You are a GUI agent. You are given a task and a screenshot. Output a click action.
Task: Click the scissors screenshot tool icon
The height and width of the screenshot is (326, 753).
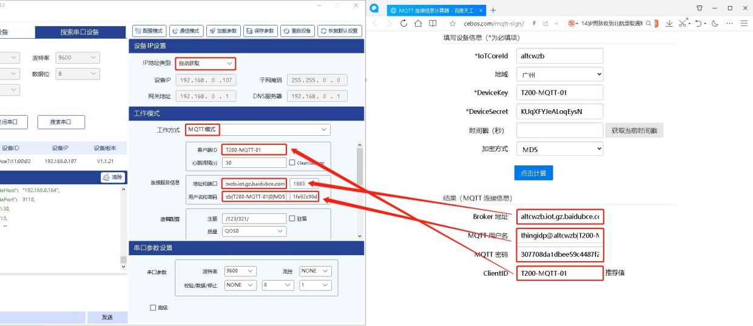pyautogui.click(x=681, y=24)
